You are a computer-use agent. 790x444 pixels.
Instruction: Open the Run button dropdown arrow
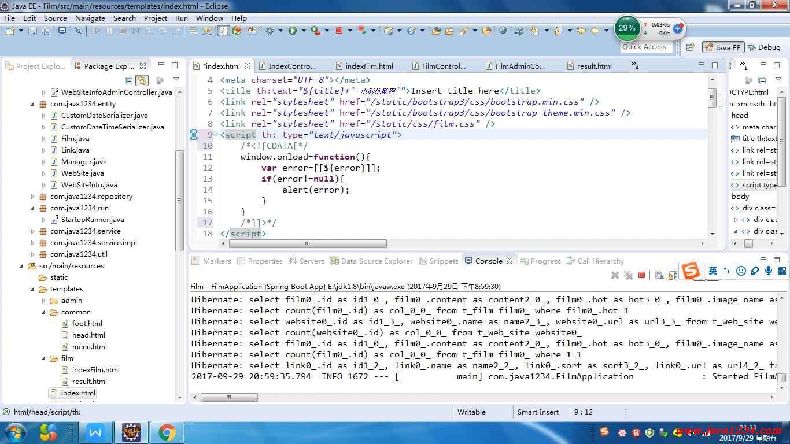[x=304, y=31]
